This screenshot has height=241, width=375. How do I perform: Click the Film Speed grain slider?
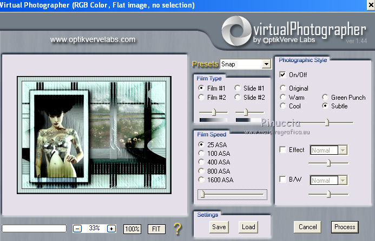pos(233,195)
